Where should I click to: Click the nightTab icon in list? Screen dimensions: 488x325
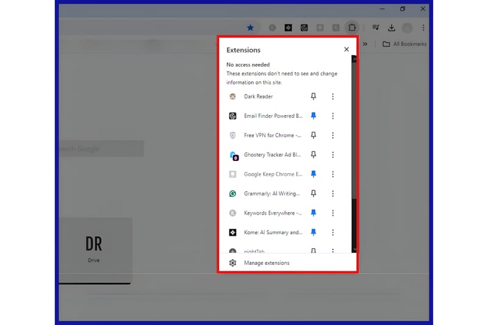point(232,251)
